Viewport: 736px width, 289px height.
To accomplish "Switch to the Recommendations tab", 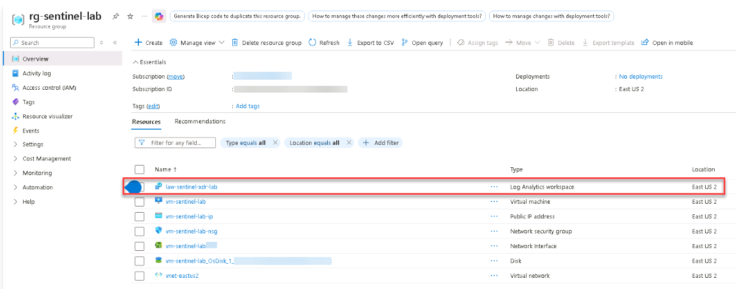I will point(200,121).
